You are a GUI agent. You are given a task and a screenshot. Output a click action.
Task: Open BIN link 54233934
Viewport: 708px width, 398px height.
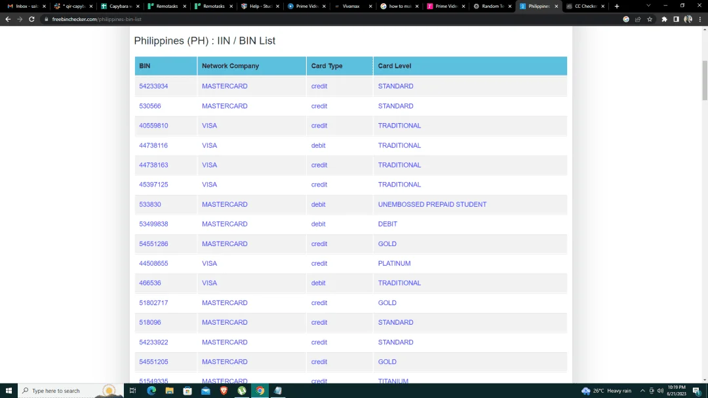point(153,86)
